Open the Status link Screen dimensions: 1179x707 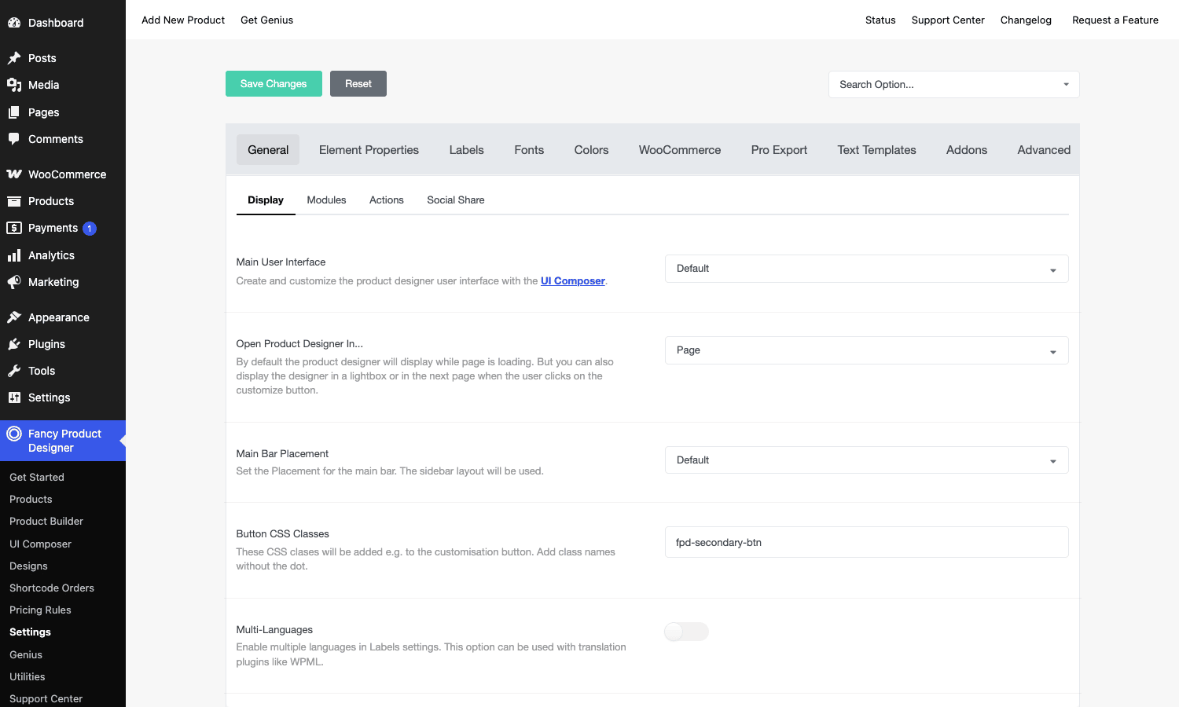click(880, 20)
